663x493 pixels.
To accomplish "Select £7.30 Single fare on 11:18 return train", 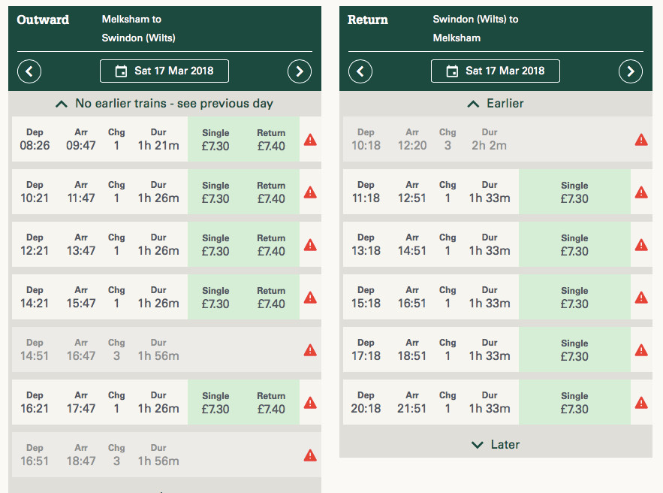I will [574, 192].
